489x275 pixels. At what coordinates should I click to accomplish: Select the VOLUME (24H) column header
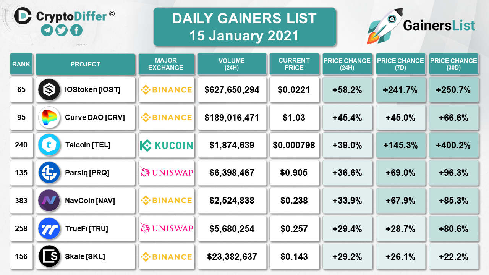click(232, 64)
